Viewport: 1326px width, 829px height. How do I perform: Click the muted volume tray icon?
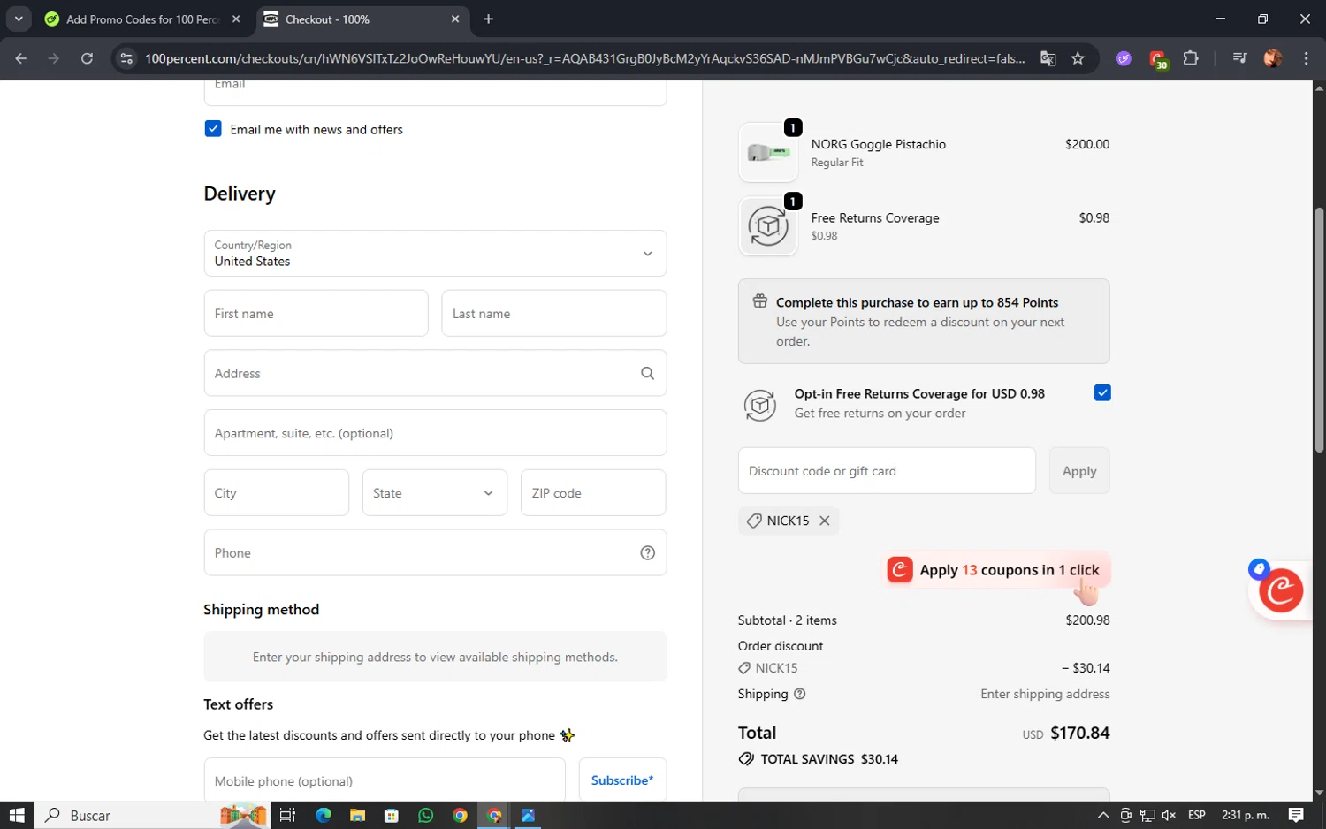pyautogui.click(x=1169, y=815)
